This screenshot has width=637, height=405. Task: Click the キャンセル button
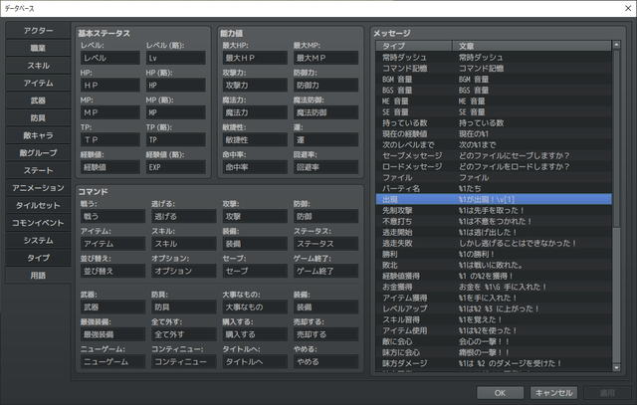click(553, 393)
